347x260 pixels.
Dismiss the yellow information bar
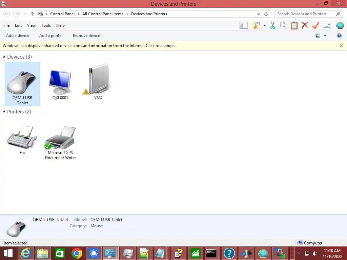pyautogui.click(x=341, y=46)
